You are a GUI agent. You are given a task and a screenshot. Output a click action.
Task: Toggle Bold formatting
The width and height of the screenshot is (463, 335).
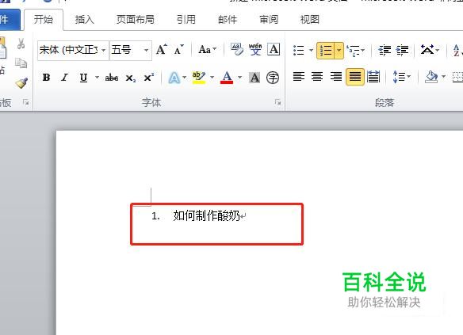[x=46, y=78]
